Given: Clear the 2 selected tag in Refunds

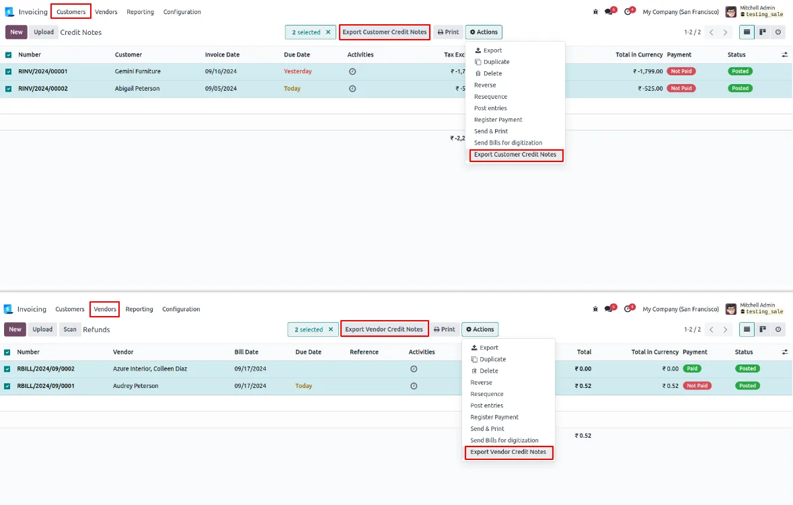Looking at the screenshot, I should pyautogui.click(x=331, y=329).
